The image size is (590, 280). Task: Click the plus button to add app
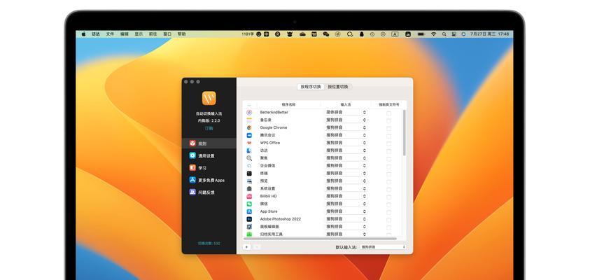(246, 247)
